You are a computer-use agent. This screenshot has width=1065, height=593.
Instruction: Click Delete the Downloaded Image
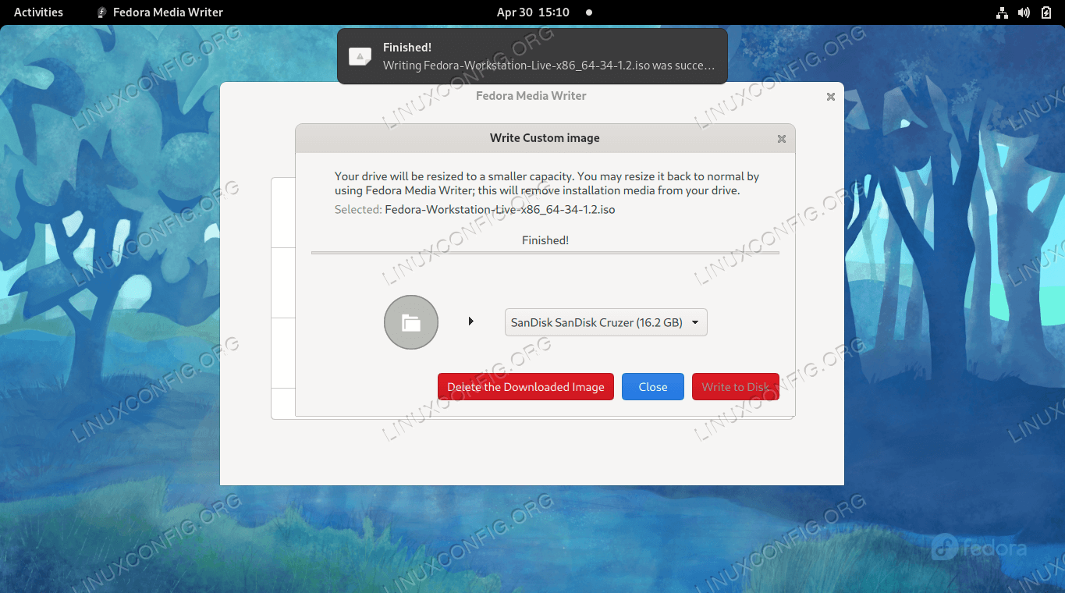pos(525,387)
